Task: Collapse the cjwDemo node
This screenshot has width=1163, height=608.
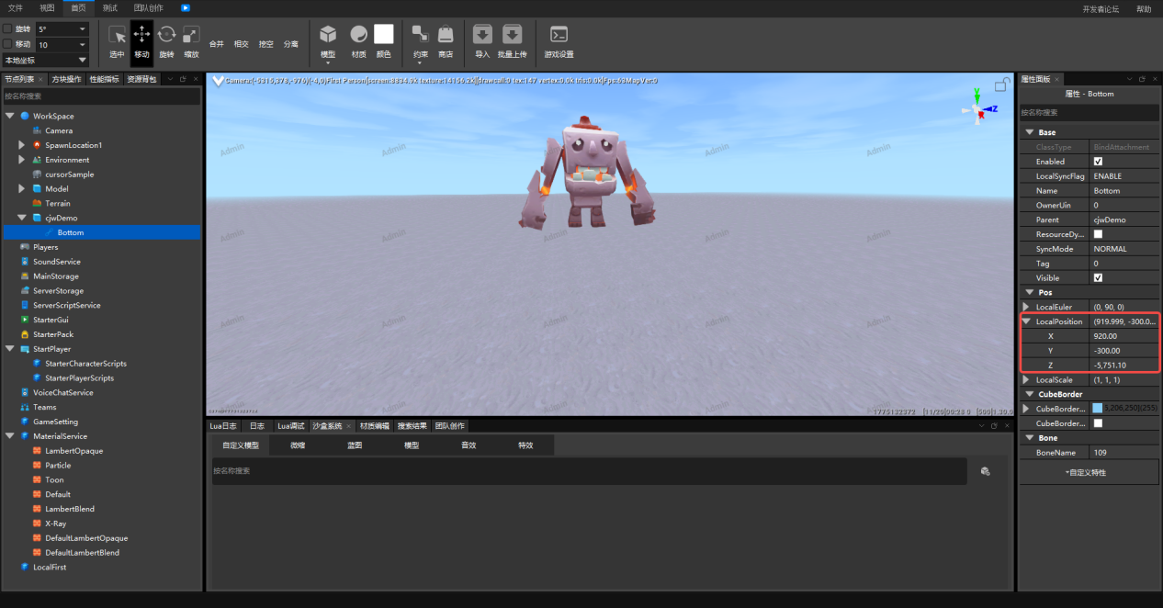Action: point(22,218)
